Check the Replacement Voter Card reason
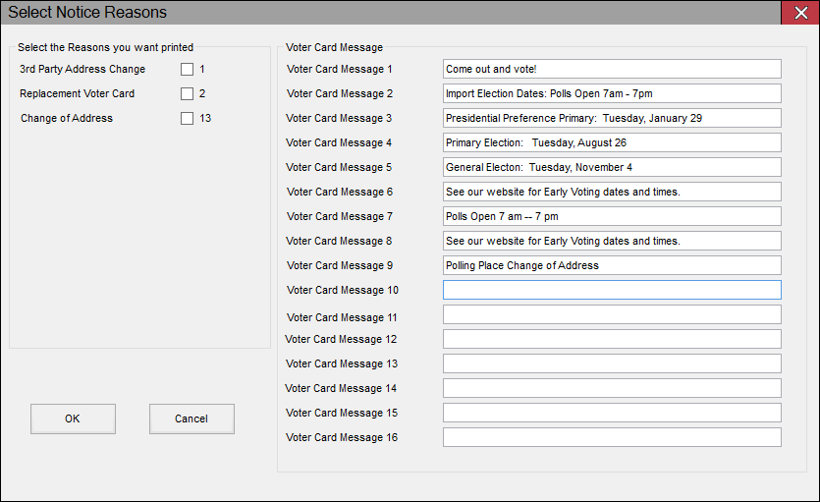Image resolution: width=820 pixels, height=502 pixels. click(187, 94)
